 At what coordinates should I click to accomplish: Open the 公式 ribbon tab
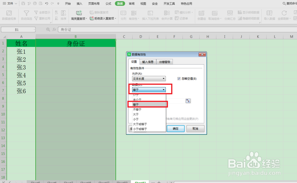click(x=108, y=4)
